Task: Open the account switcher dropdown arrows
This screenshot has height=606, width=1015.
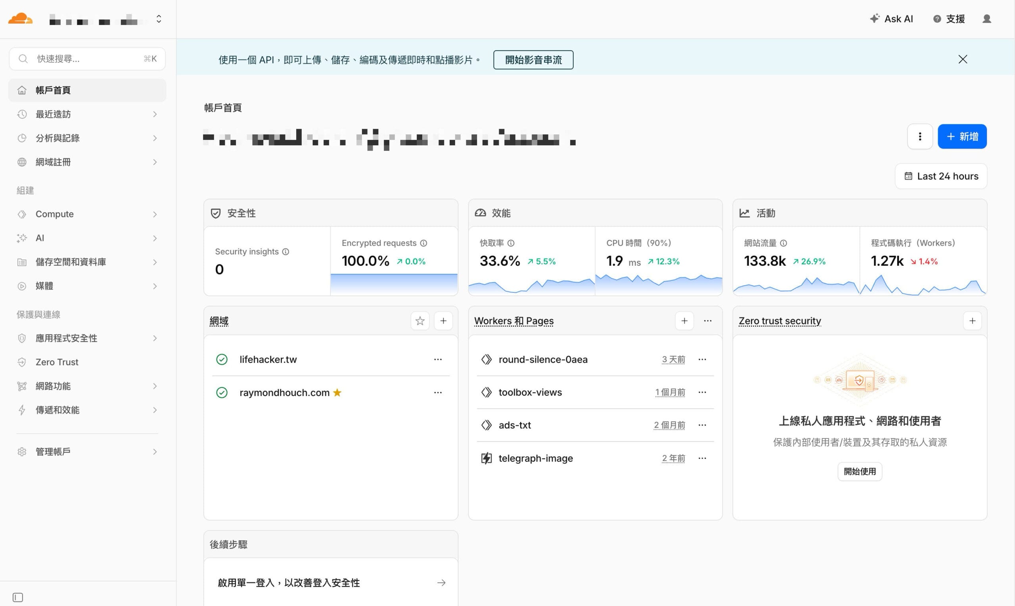Action: (x=159, y=19)
